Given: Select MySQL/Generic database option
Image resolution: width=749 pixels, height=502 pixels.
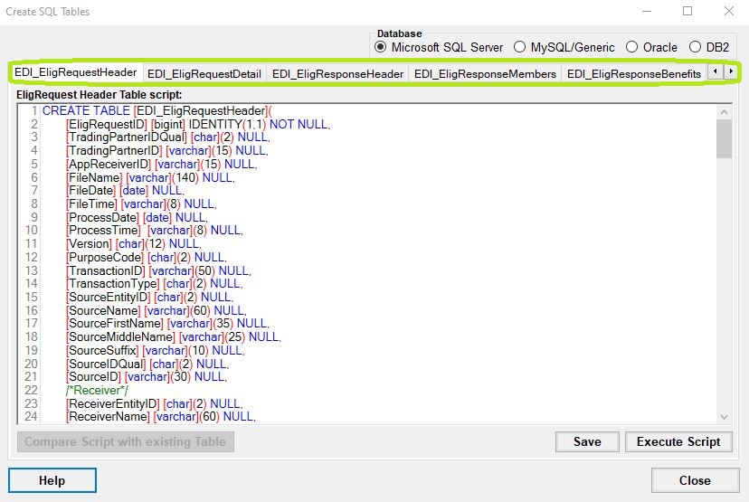Looking at the screenshot, I should (x=564, y=47).
